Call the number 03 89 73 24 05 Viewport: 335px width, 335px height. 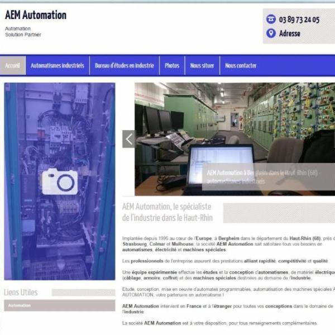point(299,20)
